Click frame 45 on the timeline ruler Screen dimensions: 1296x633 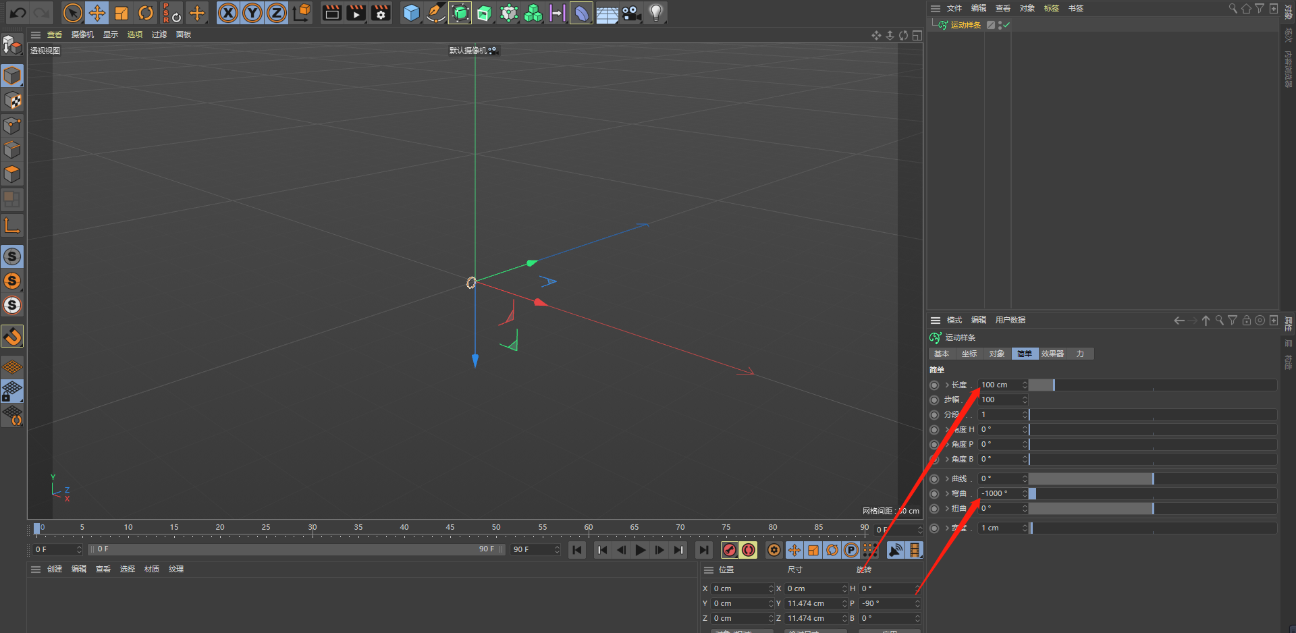[450, 528]
